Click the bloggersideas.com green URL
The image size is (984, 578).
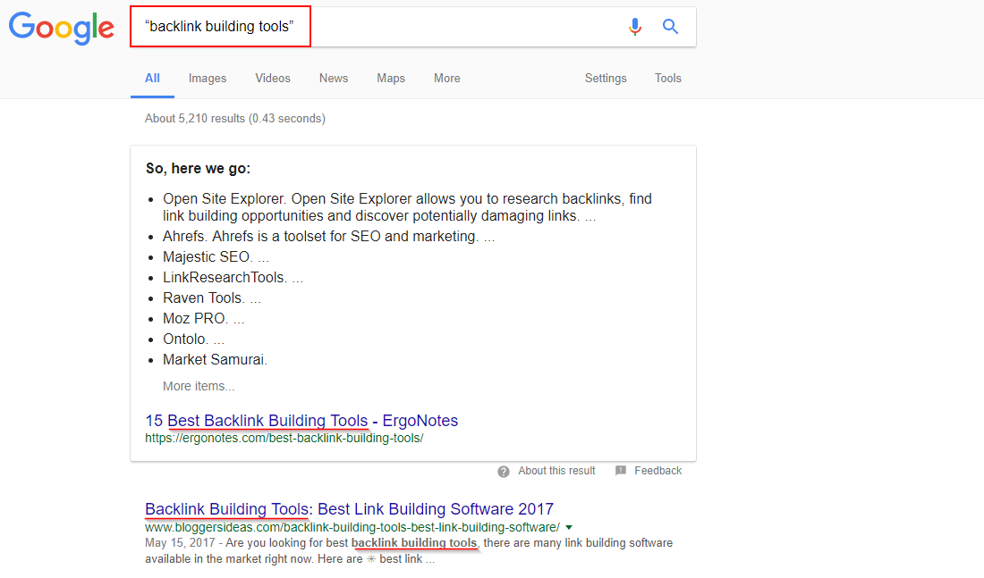352,527
